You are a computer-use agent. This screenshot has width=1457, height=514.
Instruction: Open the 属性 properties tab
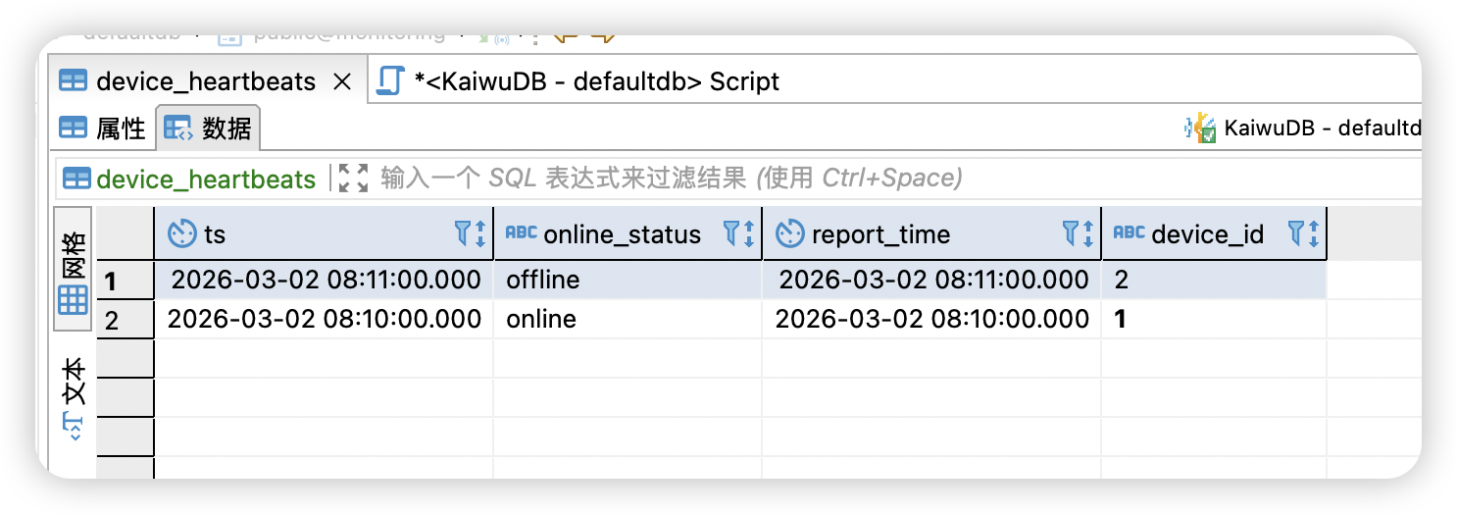pos(103,128)
